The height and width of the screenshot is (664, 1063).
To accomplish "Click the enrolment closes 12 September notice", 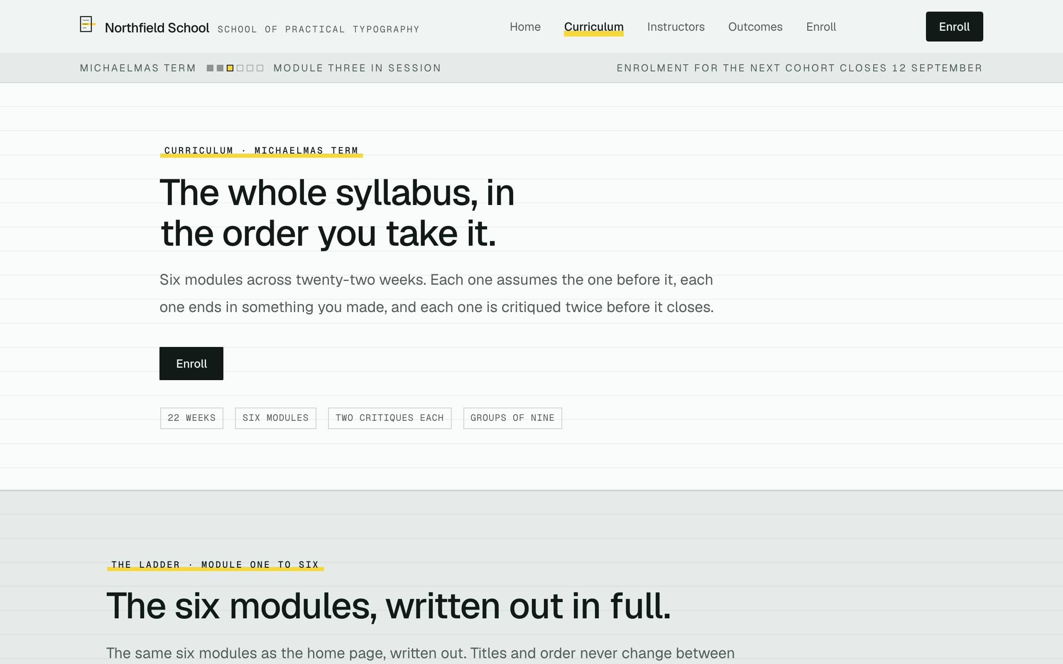I will tap(799, 68).
